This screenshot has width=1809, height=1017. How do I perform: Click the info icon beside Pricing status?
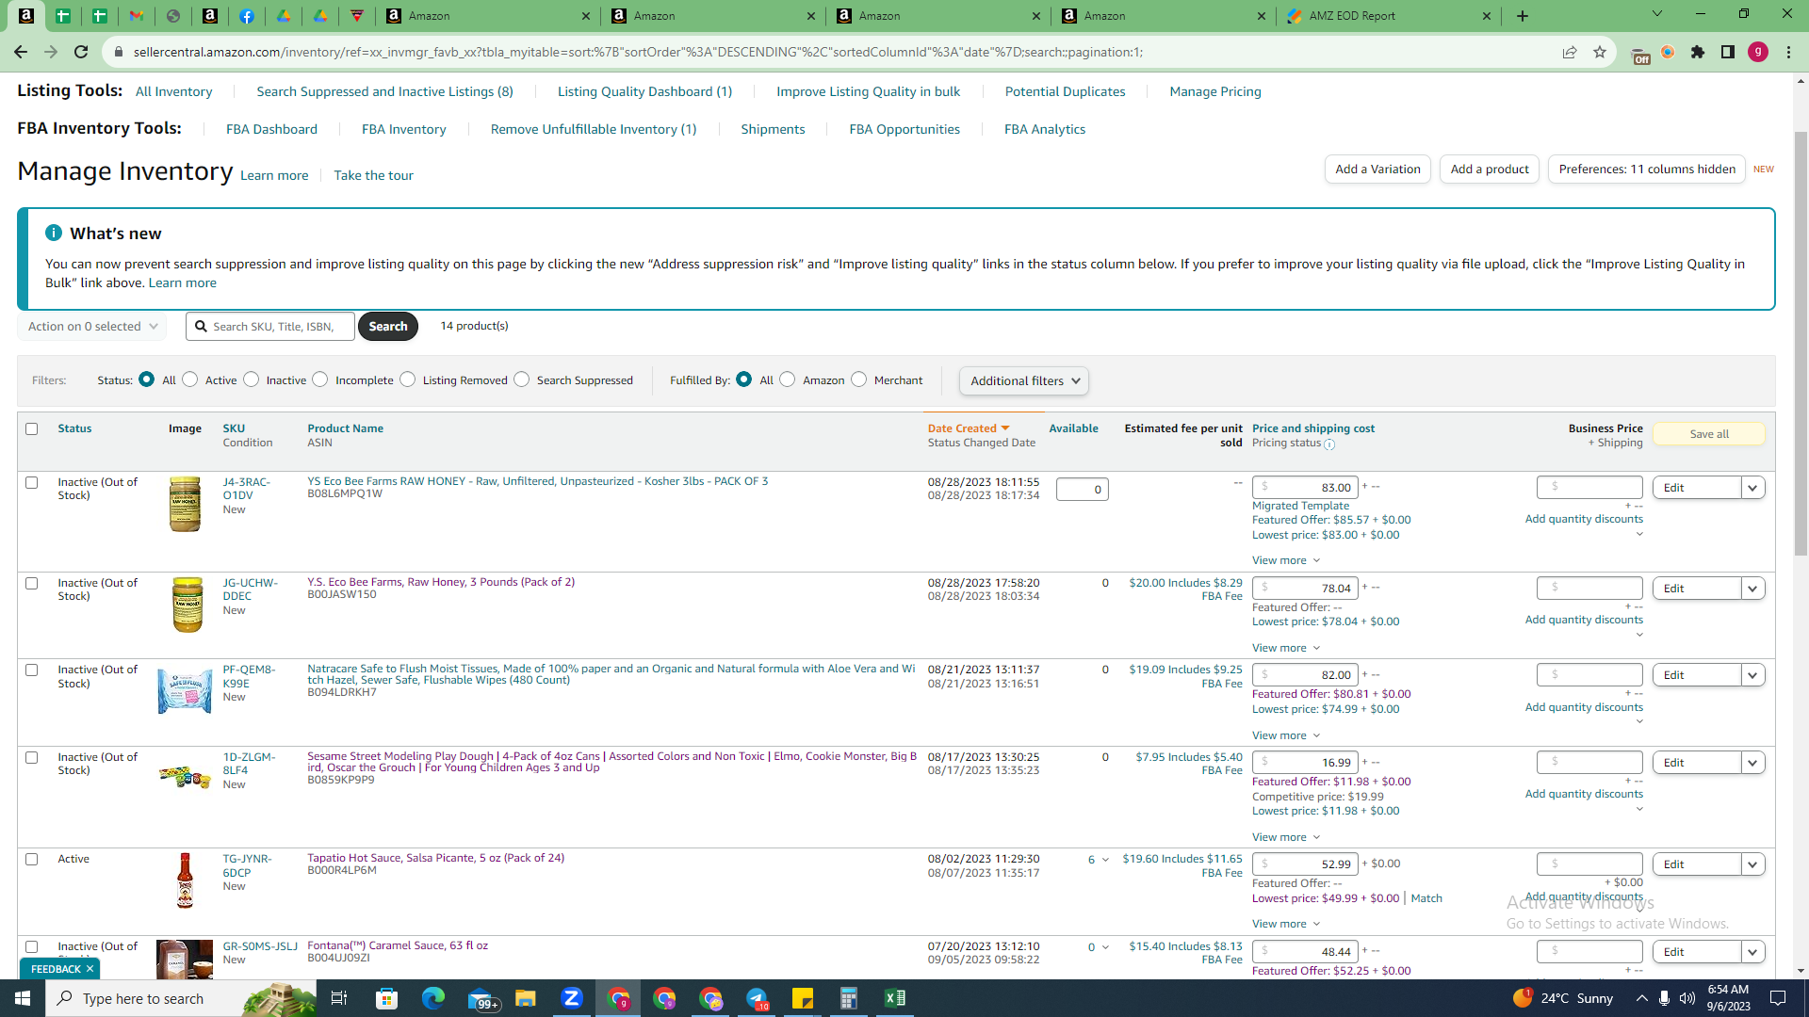click(1329, 444)
